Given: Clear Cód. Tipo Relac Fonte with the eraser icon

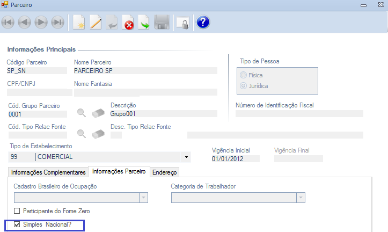Looking at the screenshot, I should [x=98, y=134].
